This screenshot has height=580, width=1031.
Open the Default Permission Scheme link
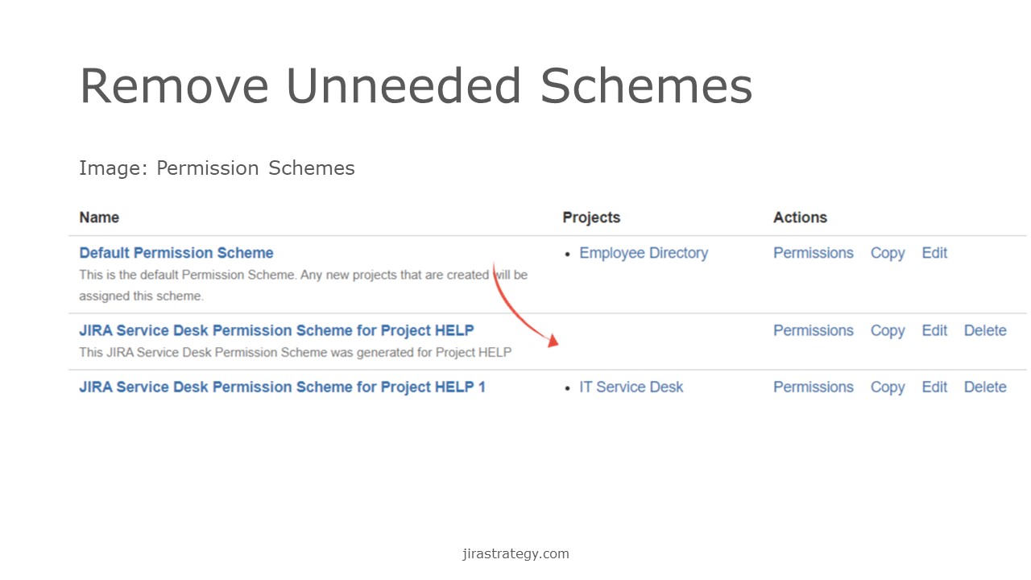click(x=176, y=253)
